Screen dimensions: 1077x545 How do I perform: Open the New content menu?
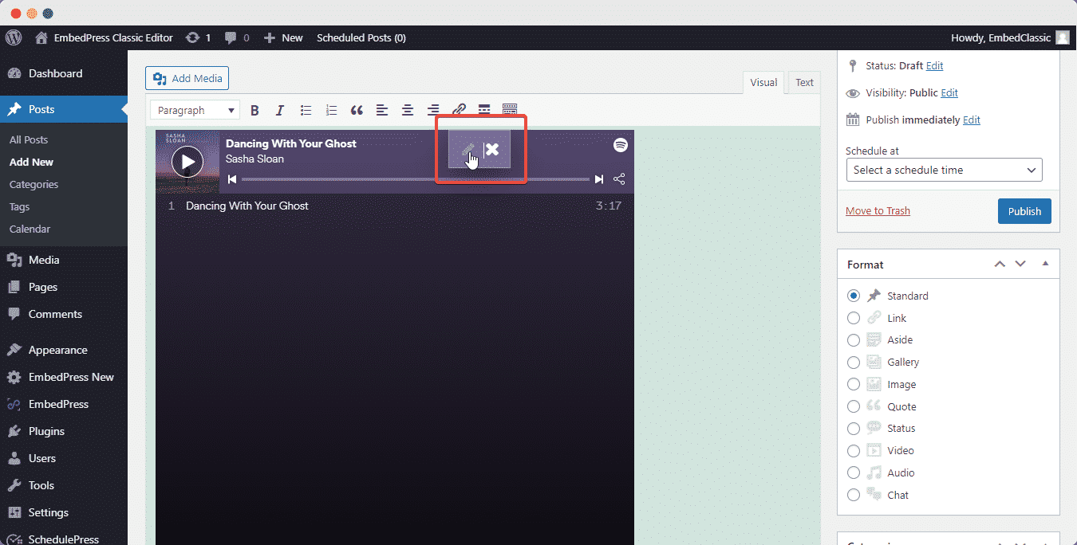point(283,37)
